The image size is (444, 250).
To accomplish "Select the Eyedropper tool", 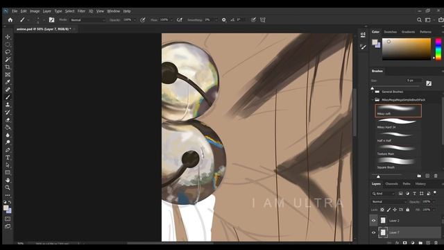I will [x=8, y=82].
